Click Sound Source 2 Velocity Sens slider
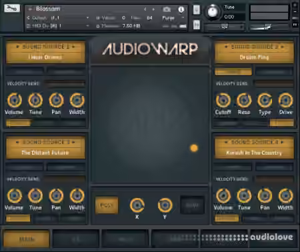 coord(273,83)
